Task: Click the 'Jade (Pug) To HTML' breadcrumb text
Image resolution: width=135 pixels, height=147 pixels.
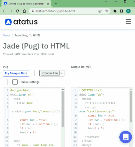Action: (27, 35)
